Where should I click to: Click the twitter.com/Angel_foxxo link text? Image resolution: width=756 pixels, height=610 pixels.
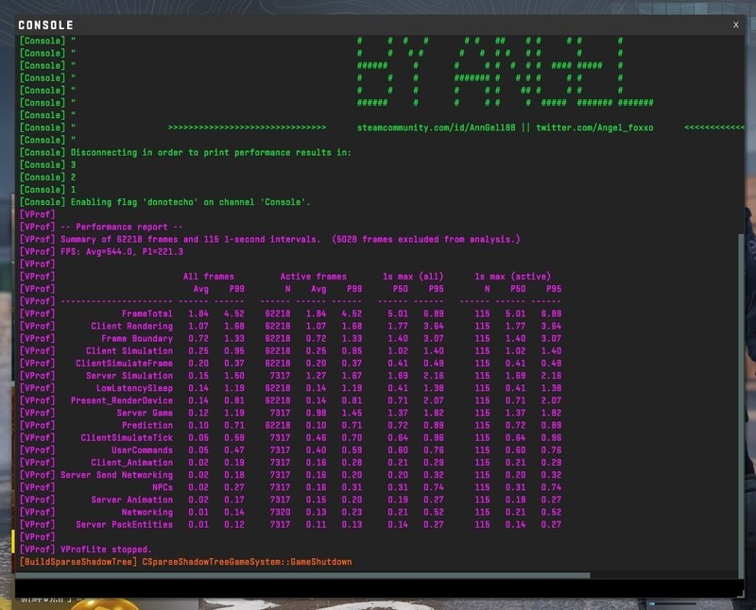point(595,127)
